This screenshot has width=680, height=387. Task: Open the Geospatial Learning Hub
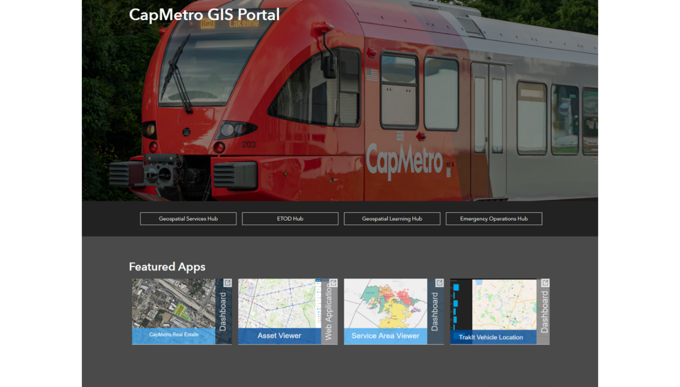(x=392, y=218)
